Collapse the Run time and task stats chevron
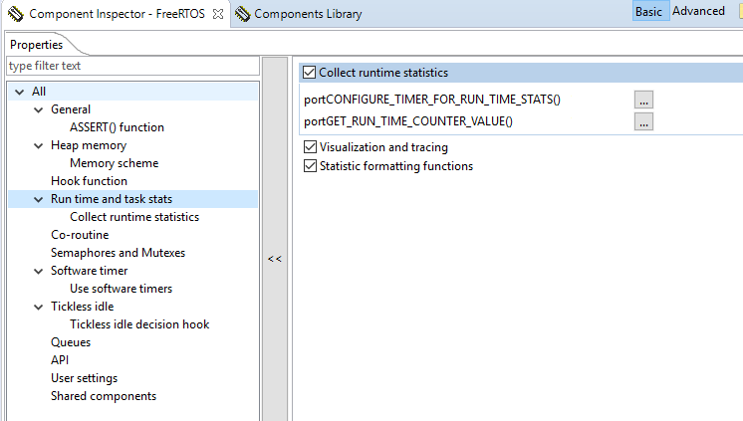 pyautogui.click(x=39, y=199)
